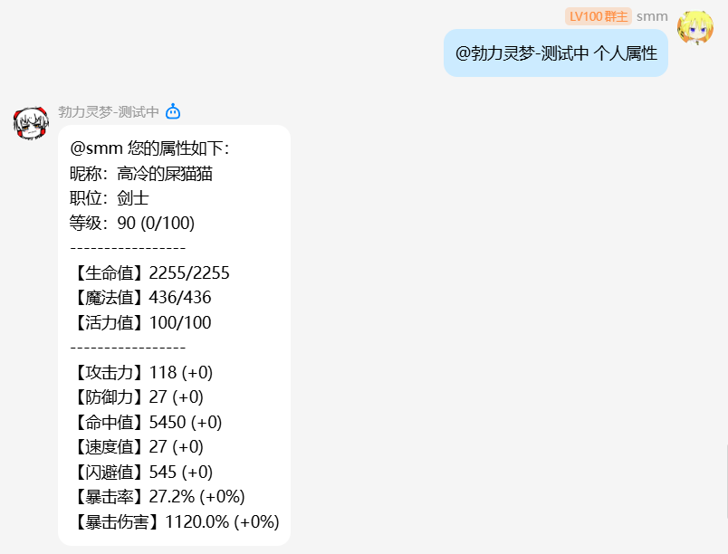Click the blue robot badge icon
728x554 pixels.
point(173,112)
